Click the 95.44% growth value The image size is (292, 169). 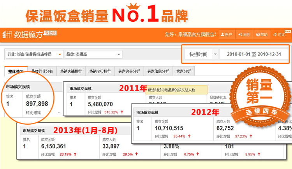(179, 136)
